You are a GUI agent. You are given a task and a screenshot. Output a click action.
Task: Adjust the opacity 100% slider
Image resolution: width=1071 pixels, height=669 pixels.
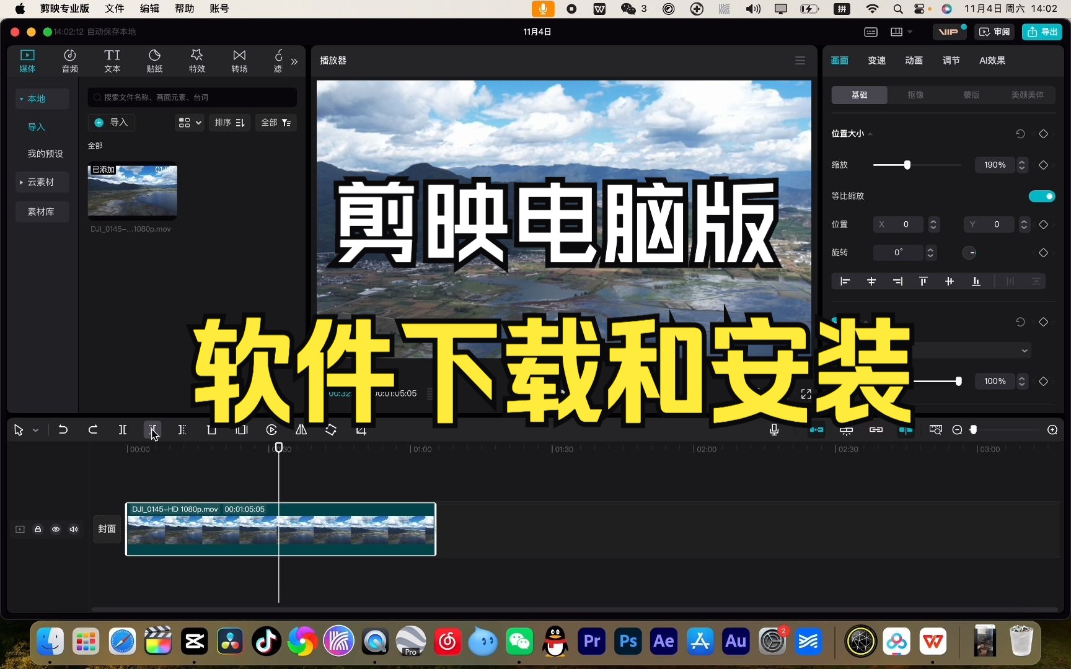click(958, 381)
